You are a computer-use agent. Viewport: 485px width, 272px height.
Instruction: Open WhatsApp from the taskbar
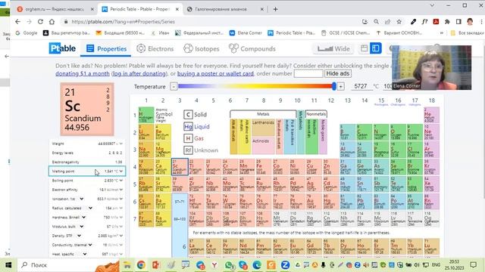click(x=229, y=265)
